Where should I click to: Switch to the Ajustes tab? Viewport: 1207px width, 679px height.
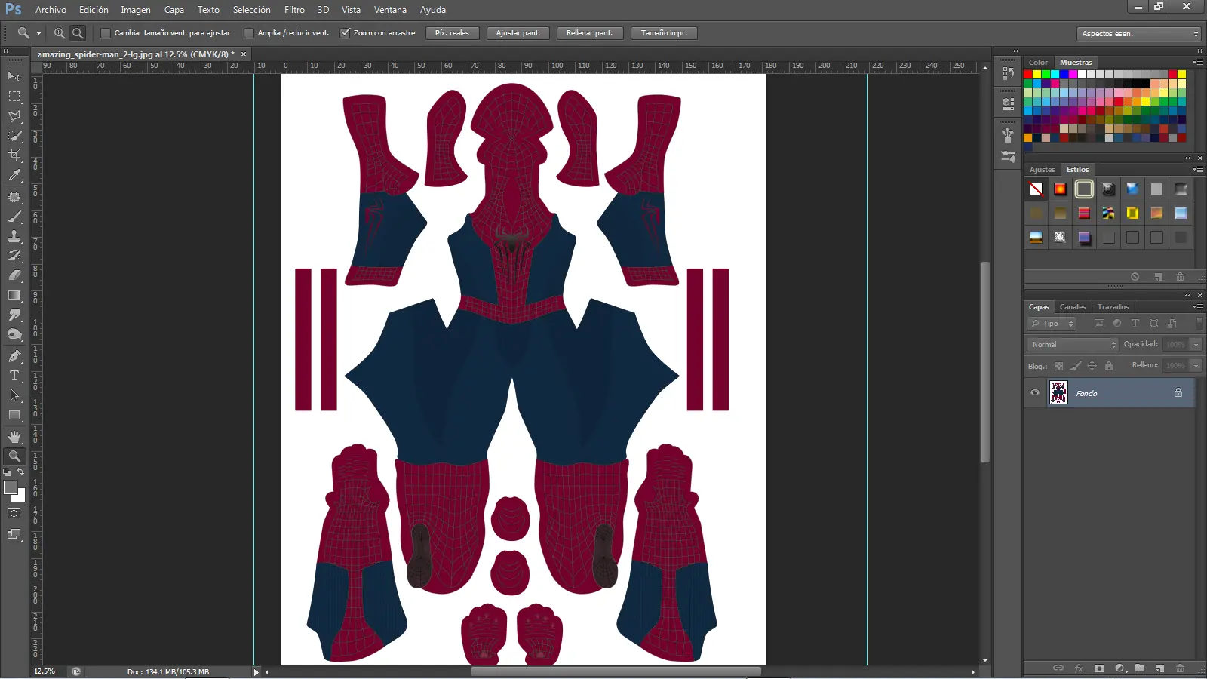(1042, 170)
